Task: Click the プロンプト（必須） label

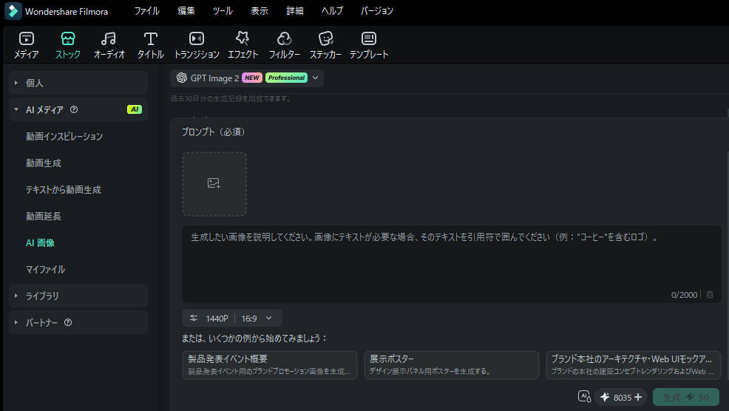Action: tap(214, 132)
